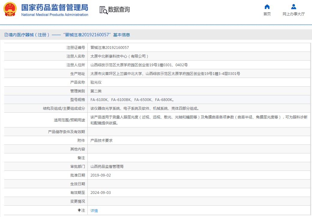This screenshot has height=217, width=312.
Task: Click the lightbulb icon beside 注
Action: [x=79, y=210]
